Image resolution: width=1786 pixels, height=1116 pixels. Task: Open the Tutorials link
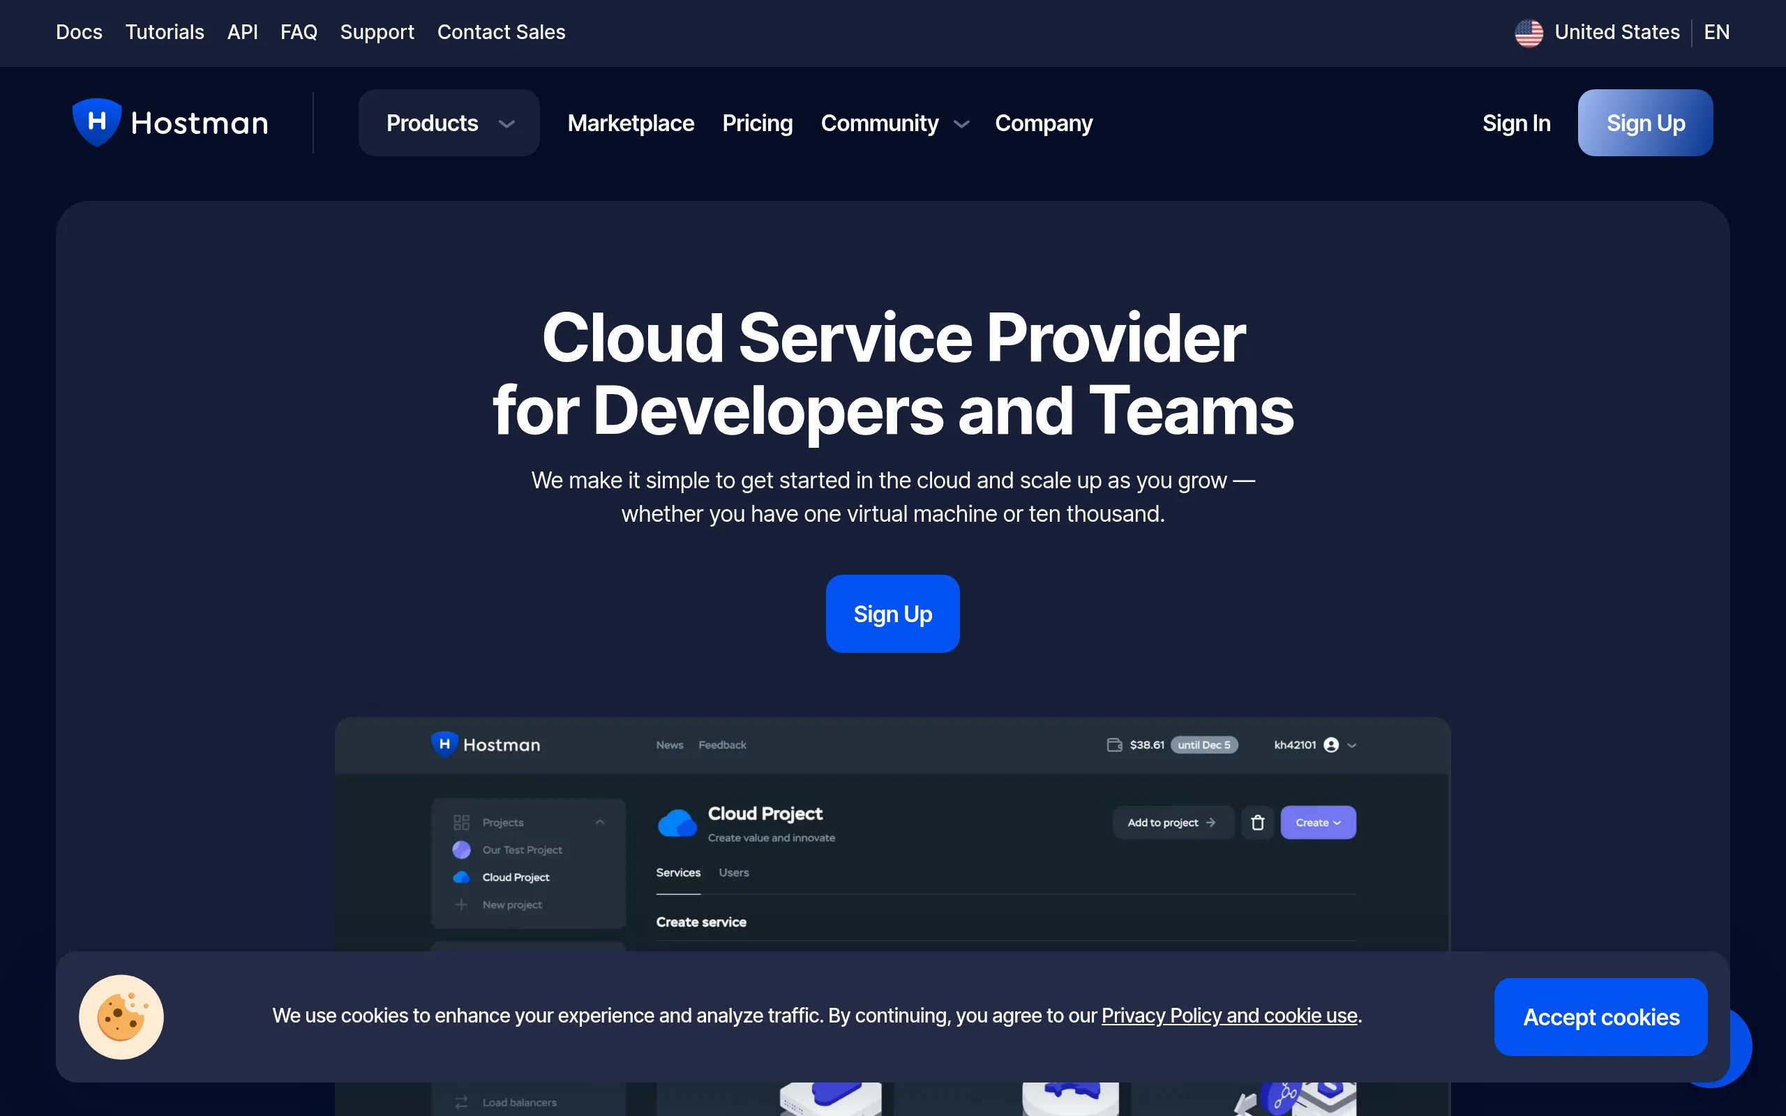click(x=165, y=33)
